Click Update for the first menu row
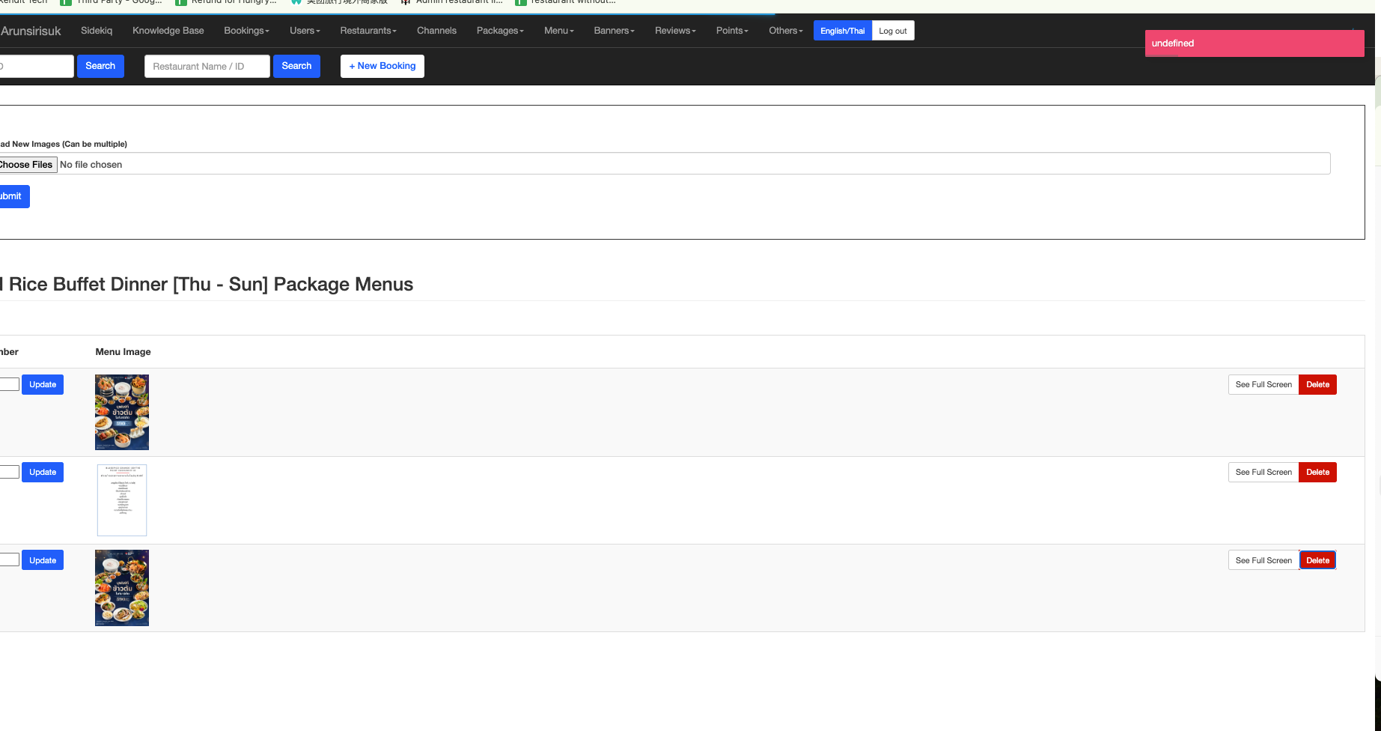The width and height of the screenshot is (1381, 731). (x=43, y=385)
